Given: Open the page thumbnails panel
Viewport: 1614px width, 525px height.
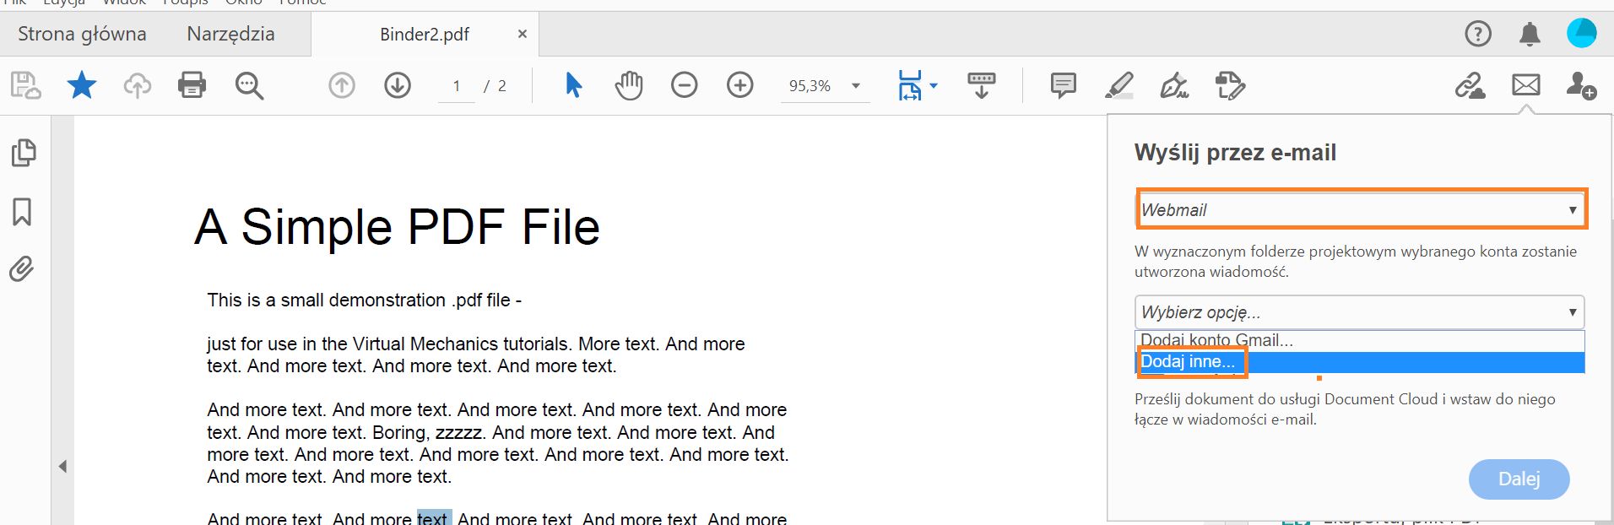Looking at the screenshot, I should click(x=23, y=153).
